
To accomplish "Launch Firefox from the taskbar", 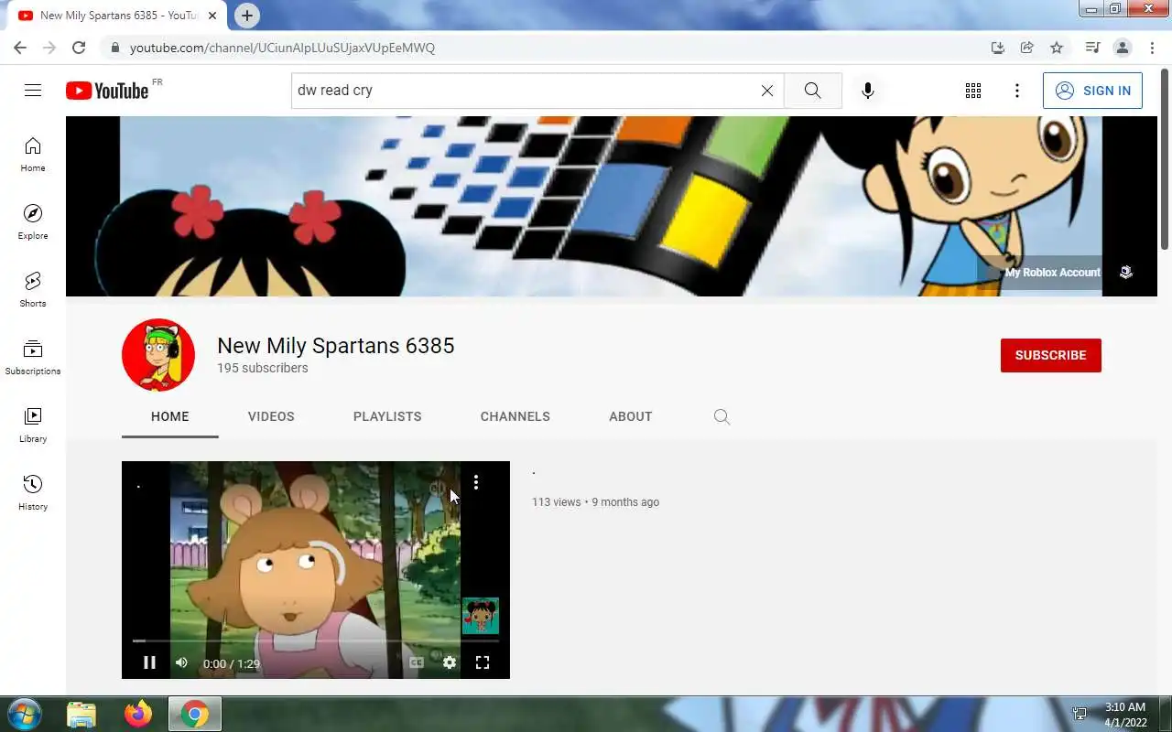I will pyautogui.click(x=138, y=714).
